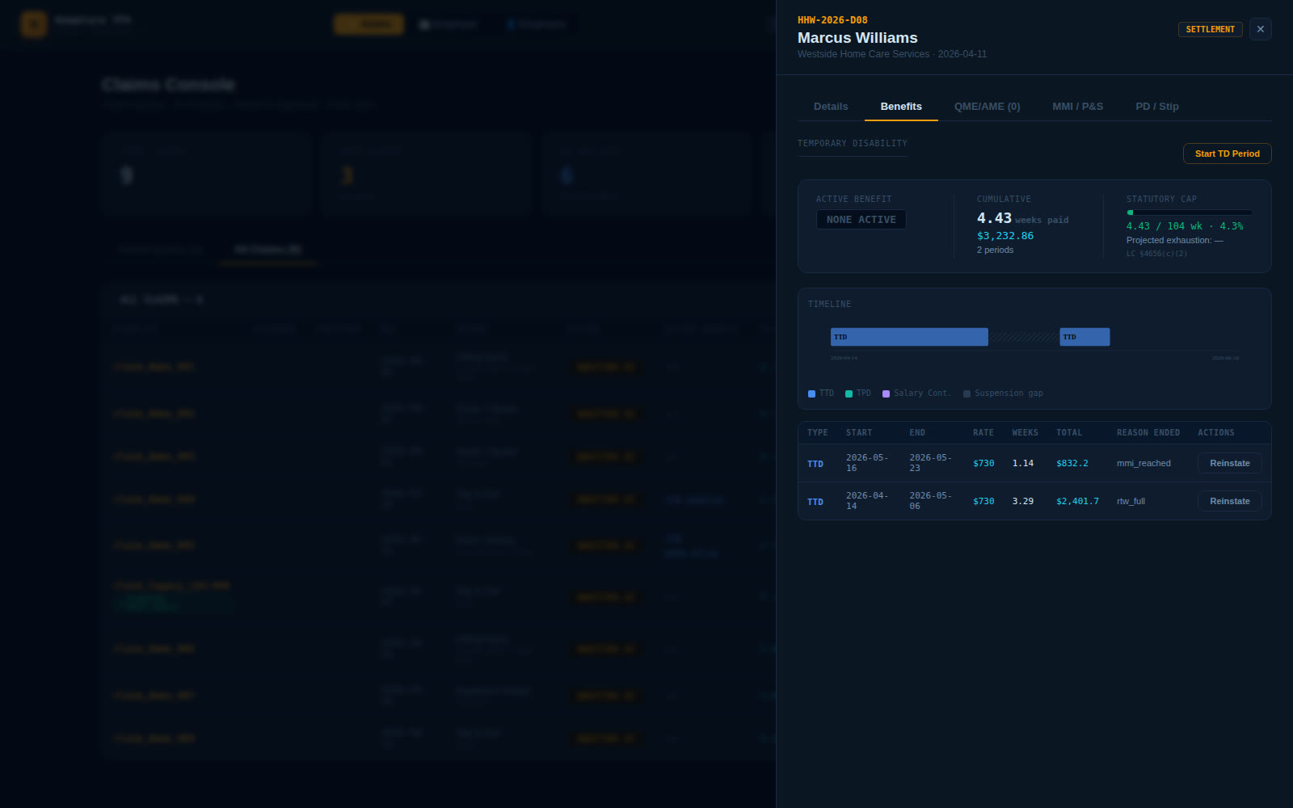Click '4.43 / 104 wk · 4.3%' text
This screenshot has width=1293, height=808.
(1185, 226)
